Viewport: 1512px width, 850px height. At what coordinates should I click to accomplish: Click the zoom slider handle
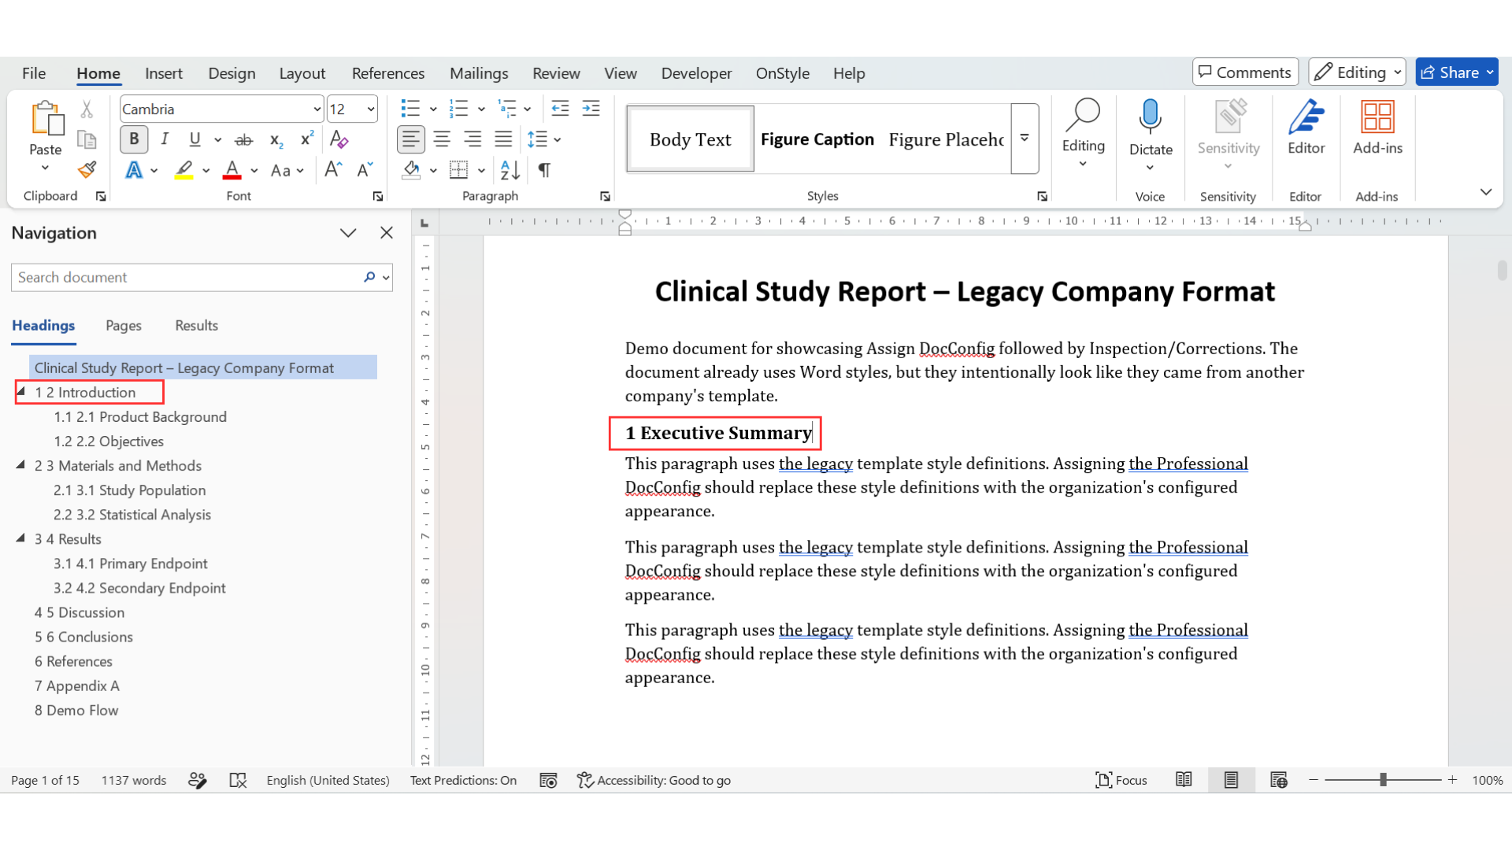click(x=1383, y=780)
